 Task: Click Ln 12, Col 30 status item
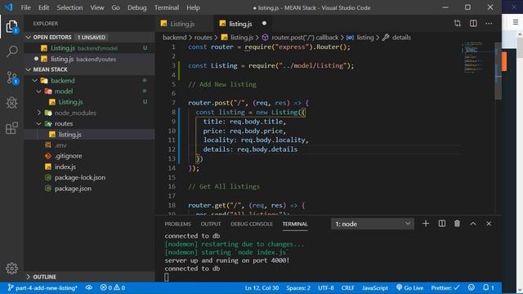click(261, 287)
